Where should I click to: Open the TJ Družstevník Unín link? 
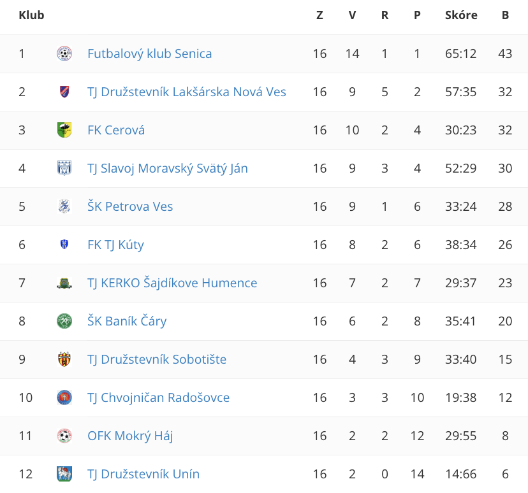click(x=143, y=474)
